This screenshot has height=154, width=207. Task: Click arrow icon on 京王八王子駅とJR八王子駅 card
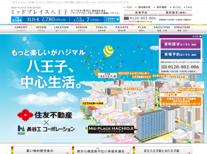tap(189, 153)
